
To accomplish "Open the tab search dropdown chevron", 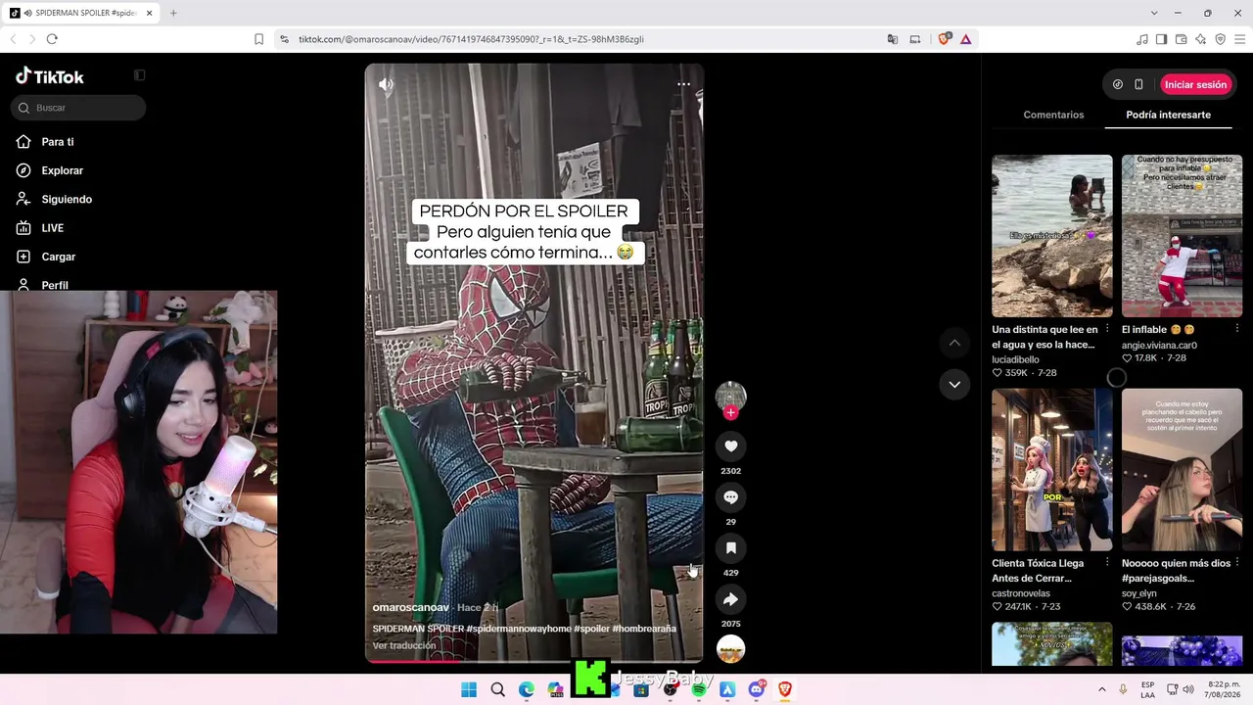I will point(1154,13).
